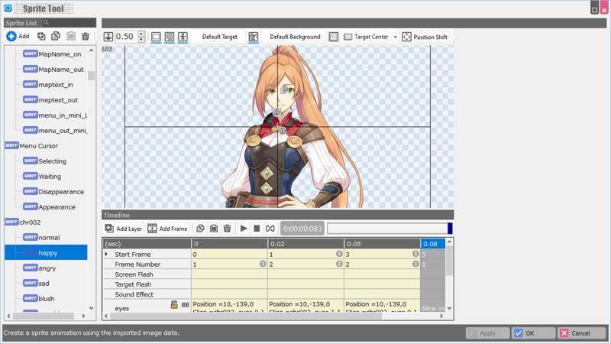Select the 0.05 timeline column header

click(383, 244)
